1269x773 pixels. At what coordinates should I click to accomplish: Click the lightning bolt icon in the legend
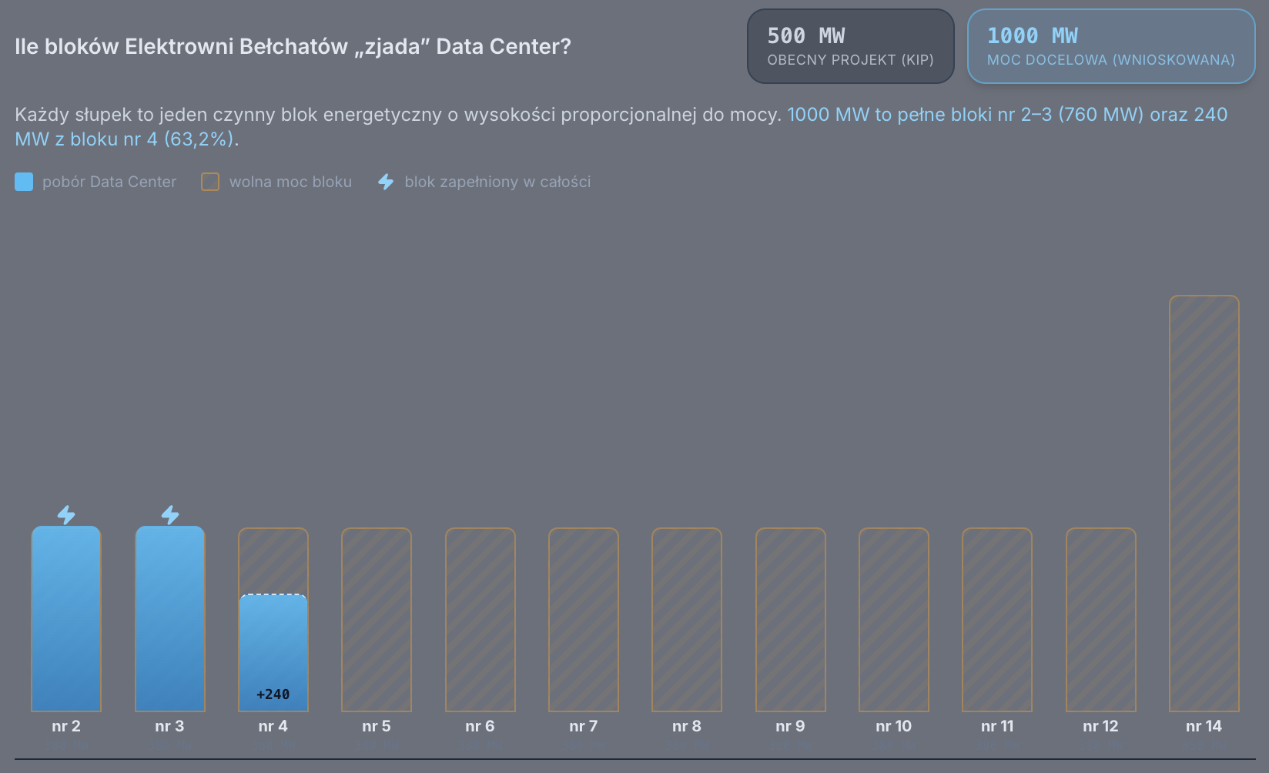386,182
